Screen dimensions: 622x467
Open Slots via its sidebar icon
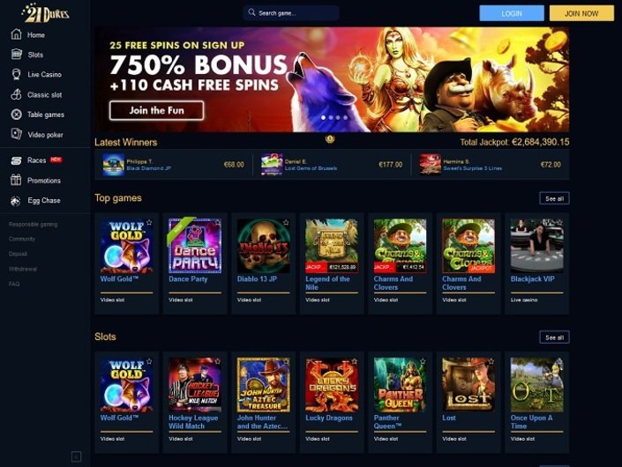click(x=16, y=55)
